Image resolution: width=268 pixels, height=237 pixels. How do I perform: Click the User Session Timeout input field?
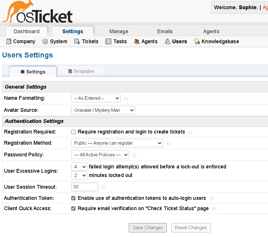(85, 187)
